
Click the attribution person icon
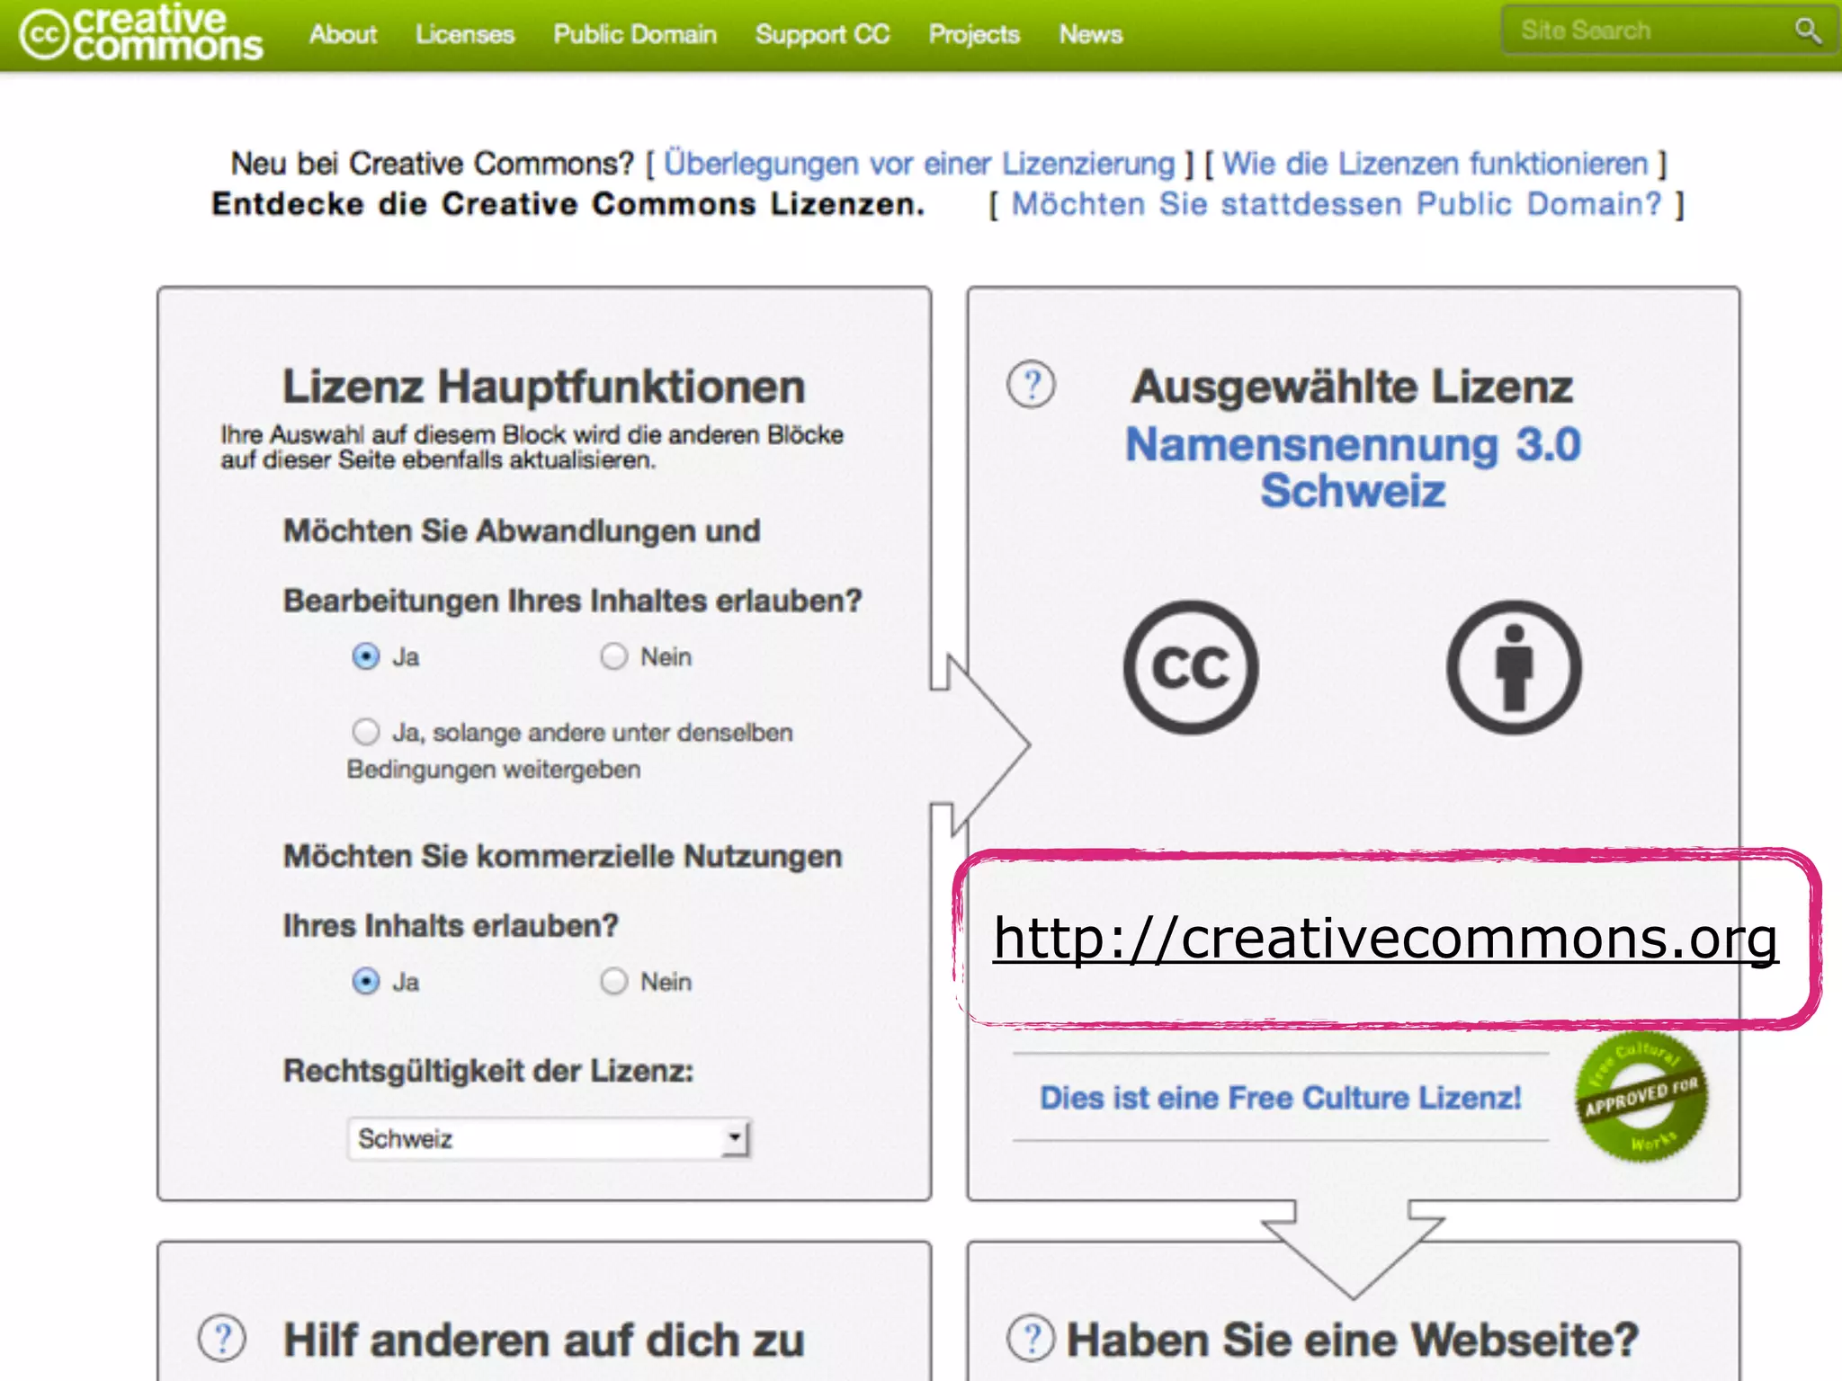(1514, 667)
